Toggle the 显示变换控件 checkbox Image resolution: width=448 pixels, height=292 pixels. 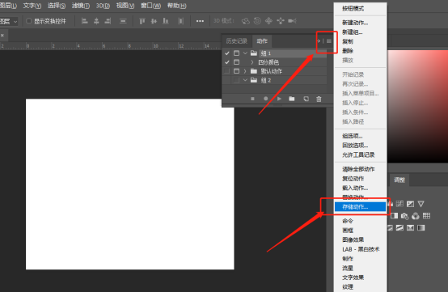click(28, 21)
